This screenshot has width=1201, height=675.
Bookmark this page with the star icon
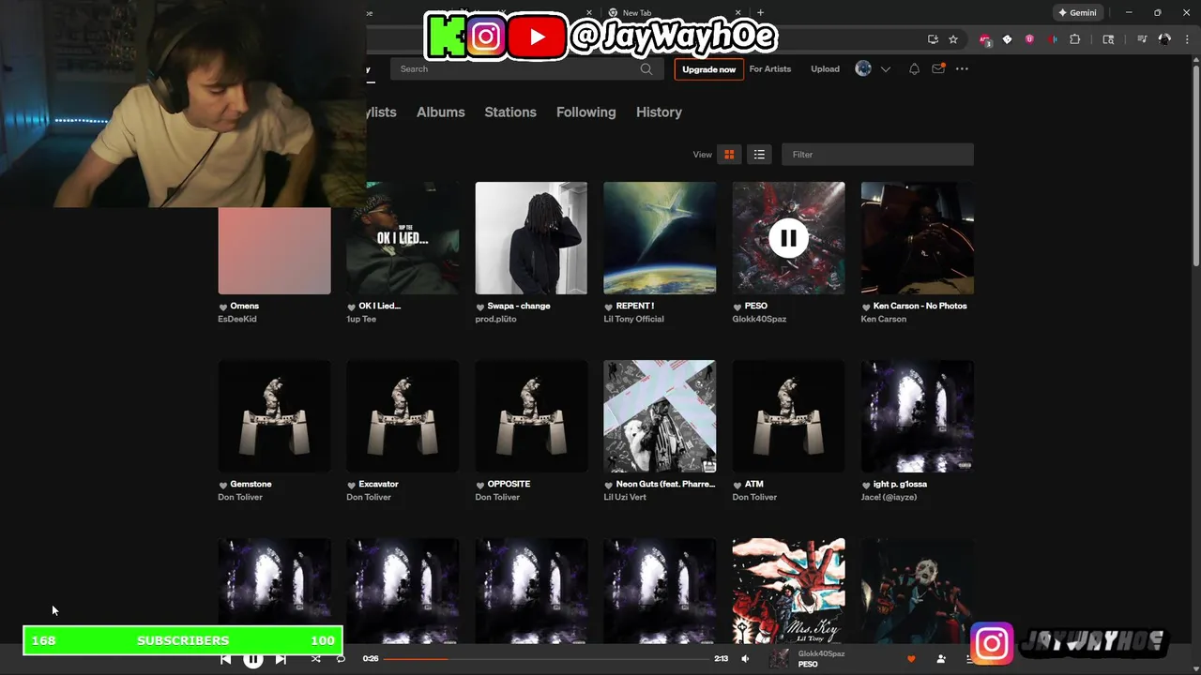pyautogui.click(x=953, y=39)
